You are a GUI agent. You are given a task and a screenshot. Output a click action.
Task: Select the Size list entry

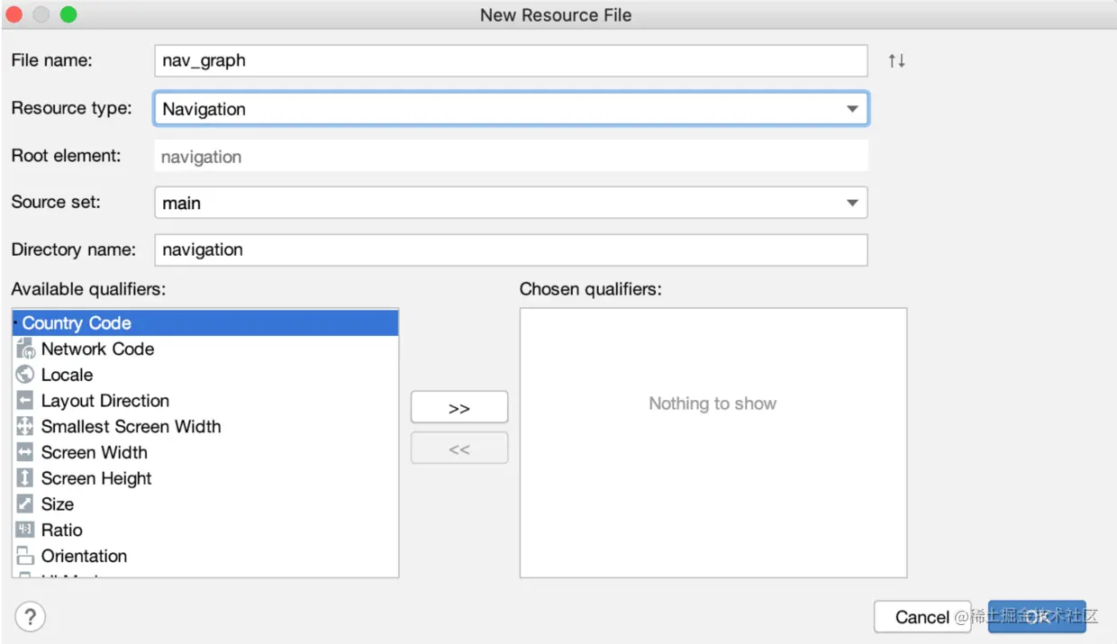[x=205, y=504]
